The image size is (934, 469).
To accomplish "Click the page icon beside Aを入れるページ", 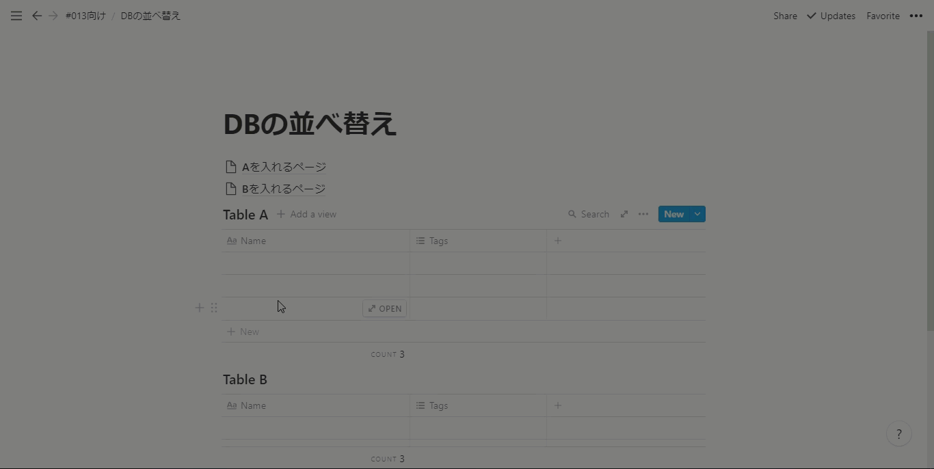I will pyautogui.click(x=231, y=167).
